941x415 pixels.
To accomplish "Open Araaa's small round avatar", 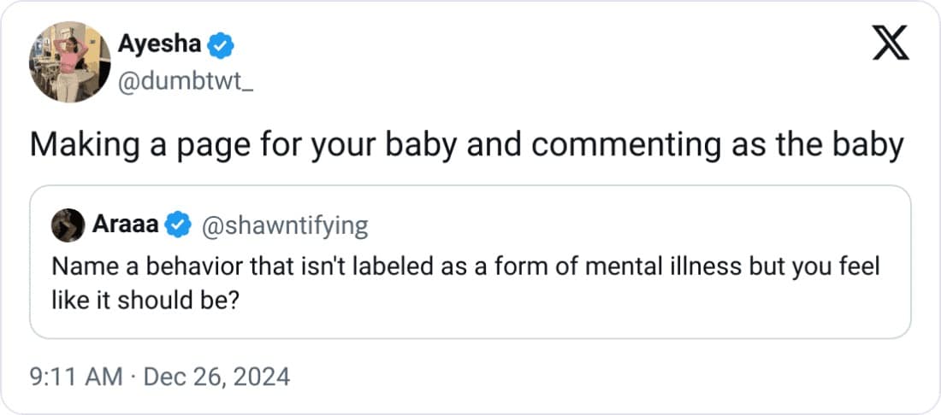I will point(68,225).
